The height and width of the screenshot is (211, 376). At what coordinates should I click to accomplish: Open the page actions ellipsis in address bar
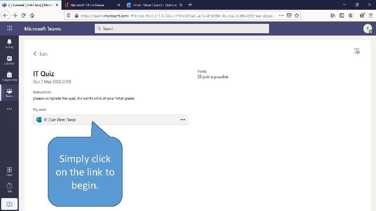tap(281, 16)
